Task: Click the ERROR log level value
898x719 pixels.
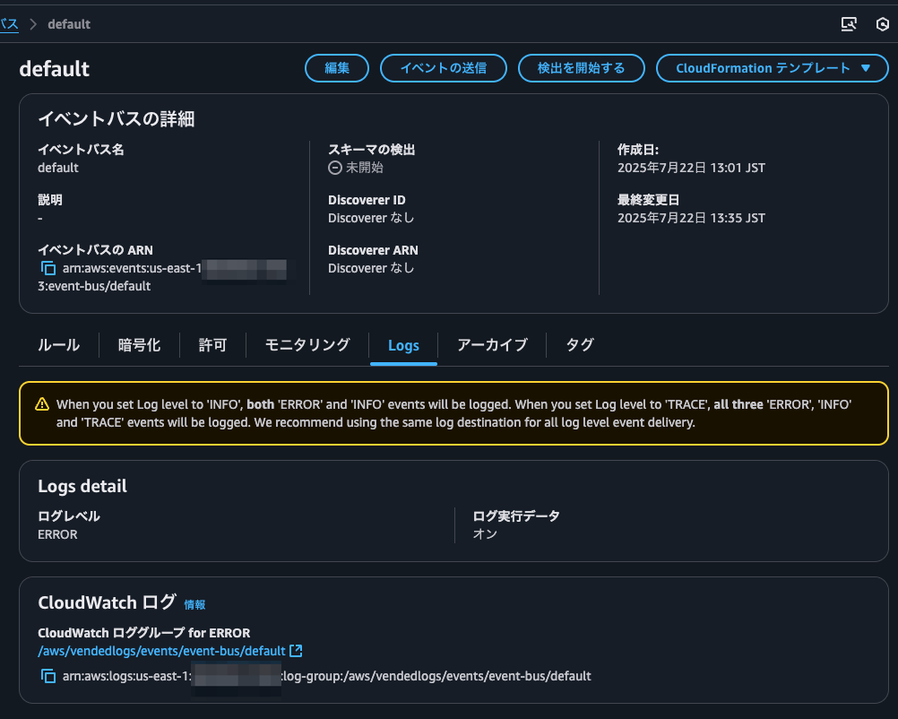Action: click(57, 534)
